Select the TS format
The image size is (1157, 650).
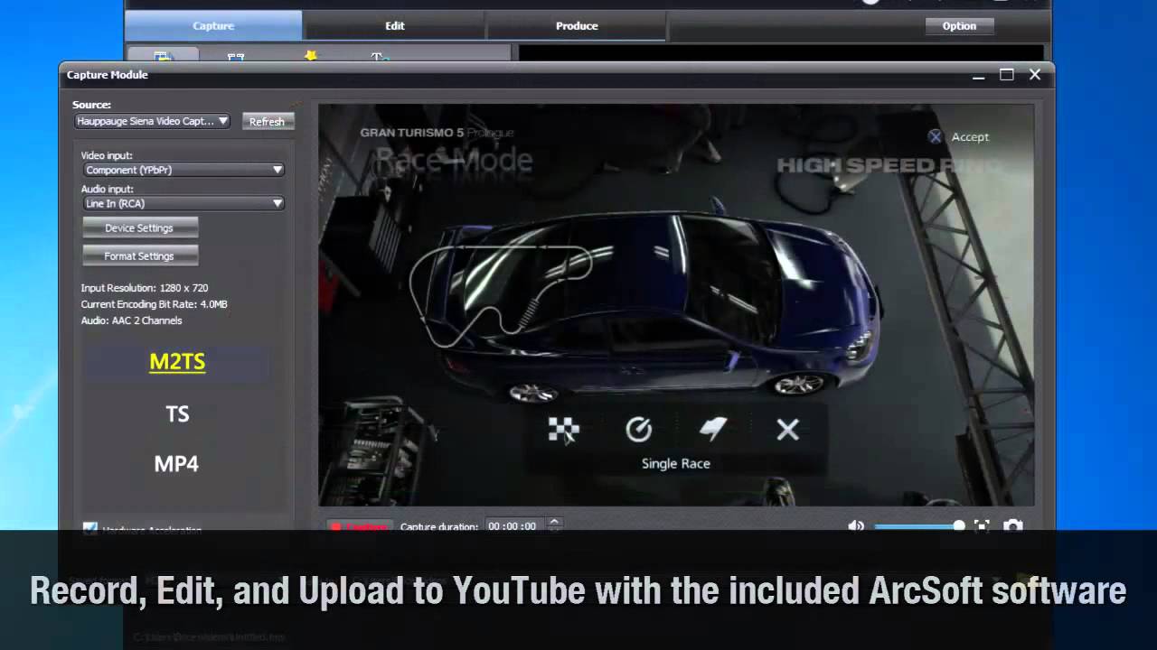(x=177, y=414)
